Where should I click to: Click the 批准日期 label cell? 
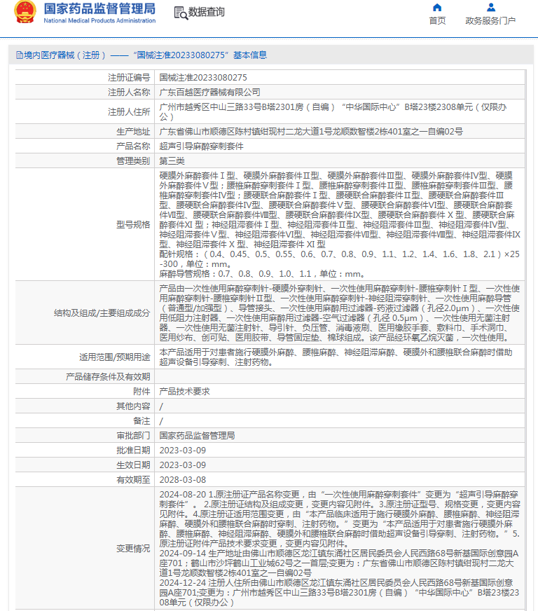(x=85, y=451)
